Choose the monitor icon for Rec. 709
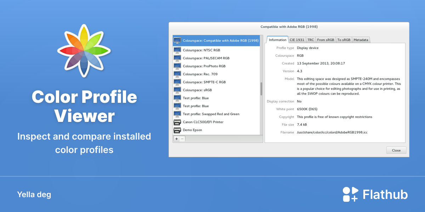The width and height of the screenshot is (425, 212). [x=177, y=74]
